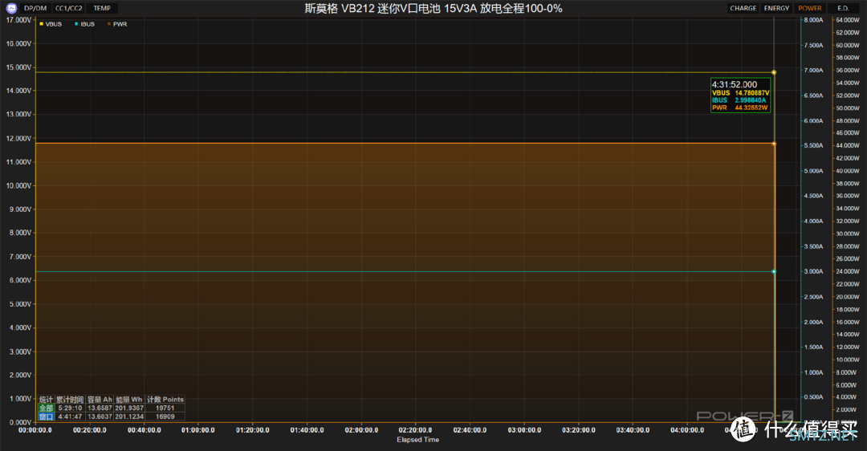Image resolution: width=867 pixels, height=451 pixels.
Task: Click the Power-Z app logo icon
Action: [x=11, y=8]
